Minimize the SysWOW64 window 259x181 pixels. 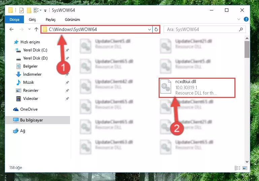pyautogui.click(x=212, y=10)
